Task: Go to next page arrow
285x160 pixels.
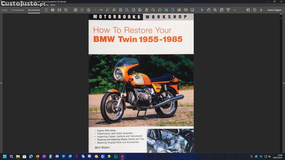Action: pos(89,10)
